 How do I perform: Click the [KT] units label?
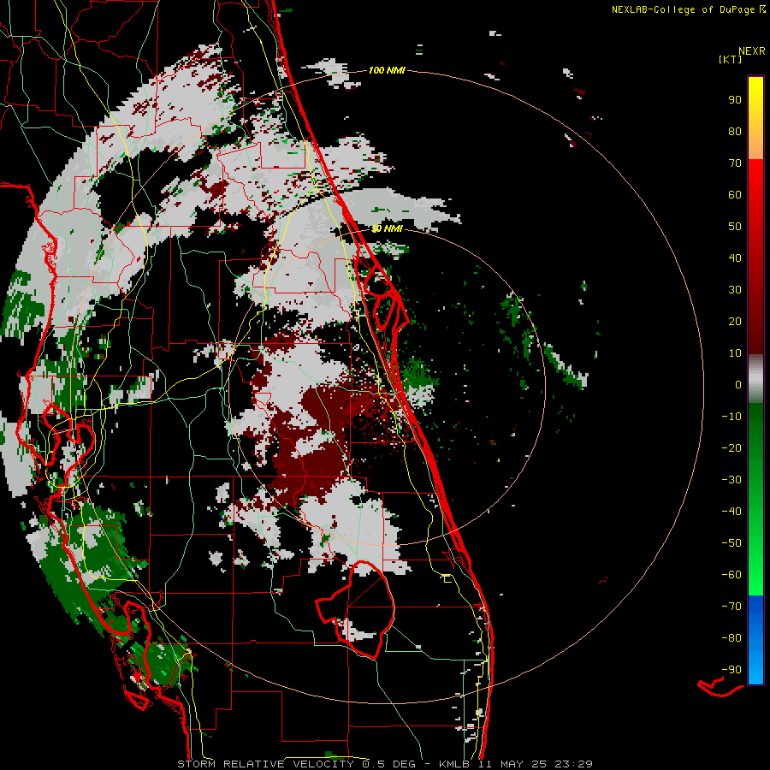tap(731, 59)
